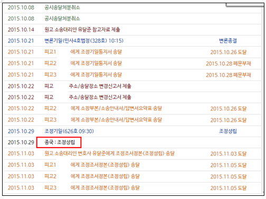Click '2015.10.28 폐문부재' result for 피고2
The height and width of the screenshot is (199, 266).
[229, 64]
